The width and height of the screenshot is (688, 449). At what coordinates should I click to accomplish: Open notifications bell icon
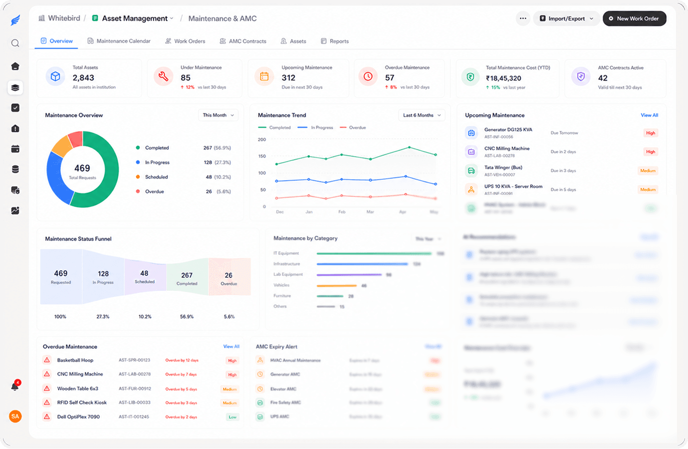16,386
